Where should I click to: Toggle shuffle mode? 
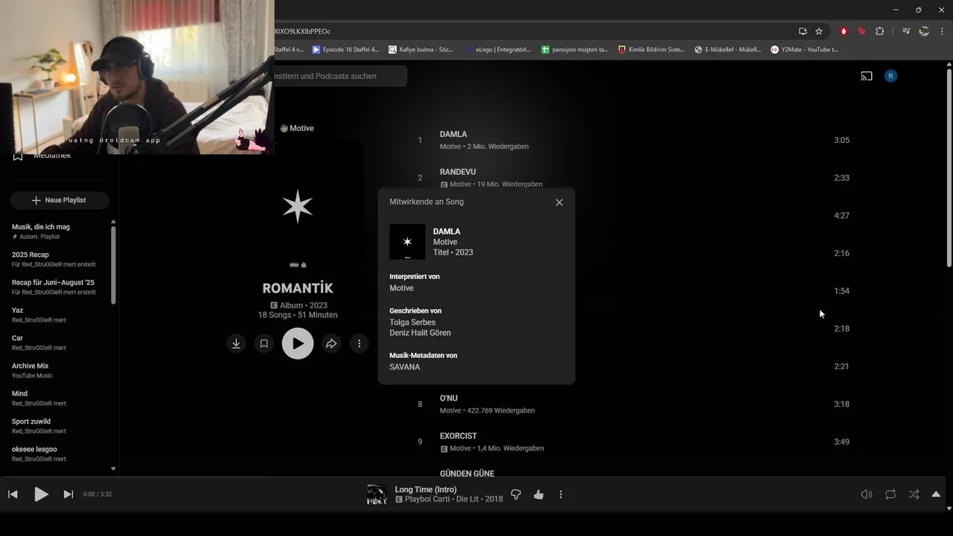point(914,494)
